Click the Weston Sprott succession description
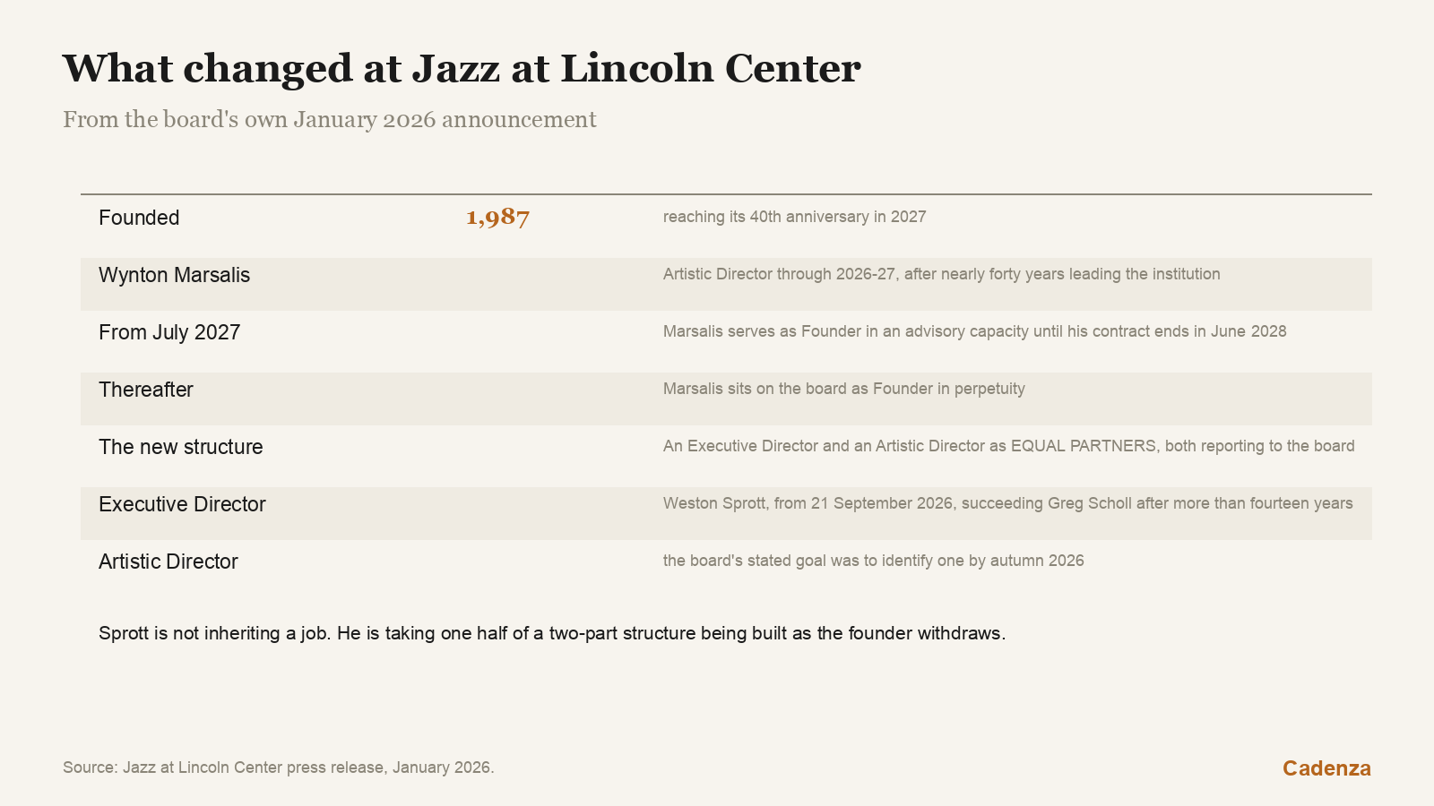 pos(1007,503)
